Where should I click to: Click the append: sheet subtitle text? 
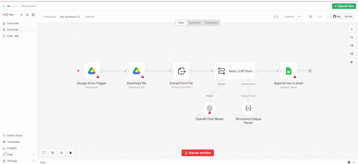pyautogui.click(x=289, y=87)
